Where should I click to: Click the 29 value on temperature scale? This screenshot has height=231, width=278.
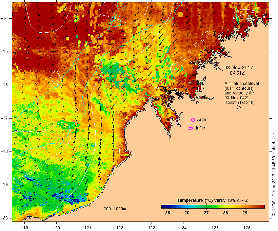coord(245,213)
